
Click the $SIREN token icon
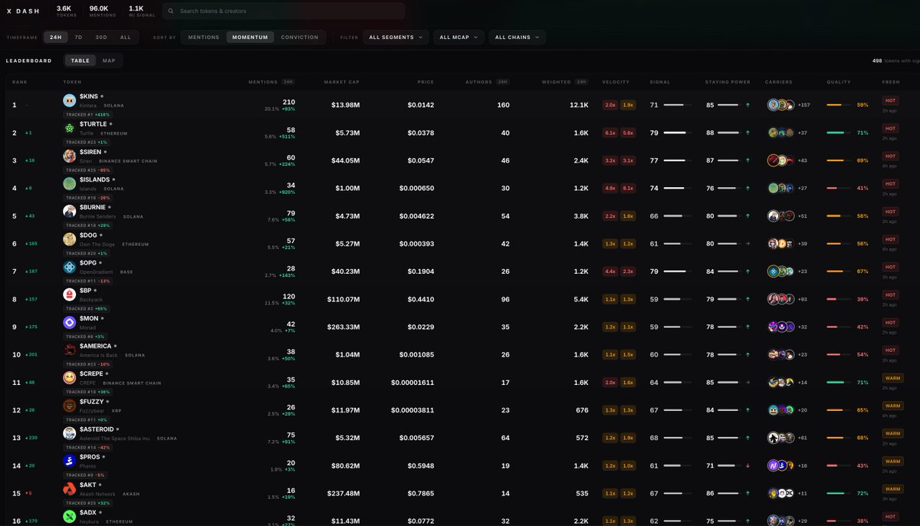[x=70, y=156]
